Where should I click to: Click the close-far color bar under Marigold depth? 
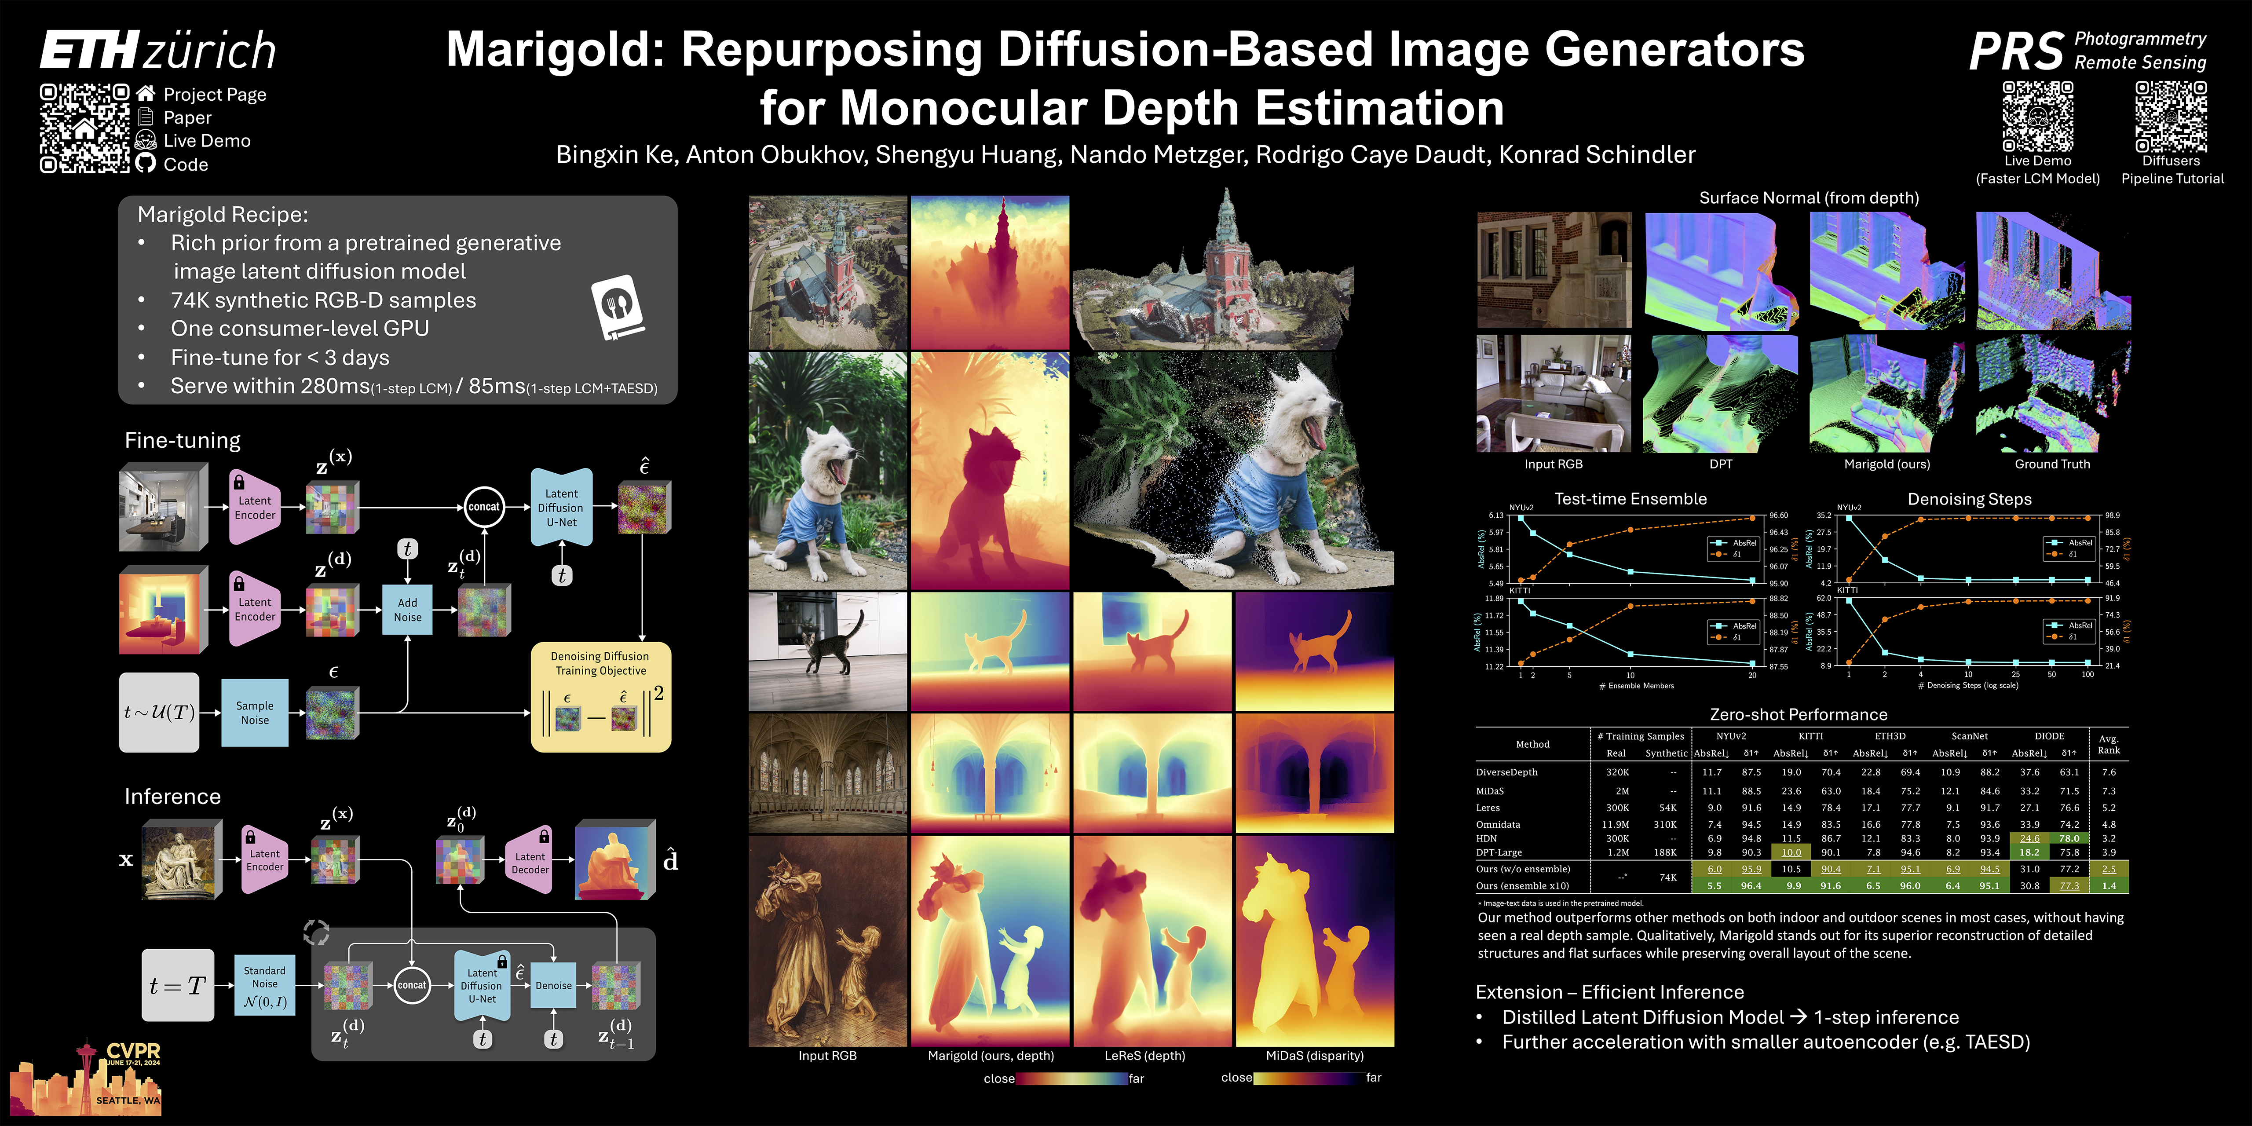[x=1071, y=1079]
